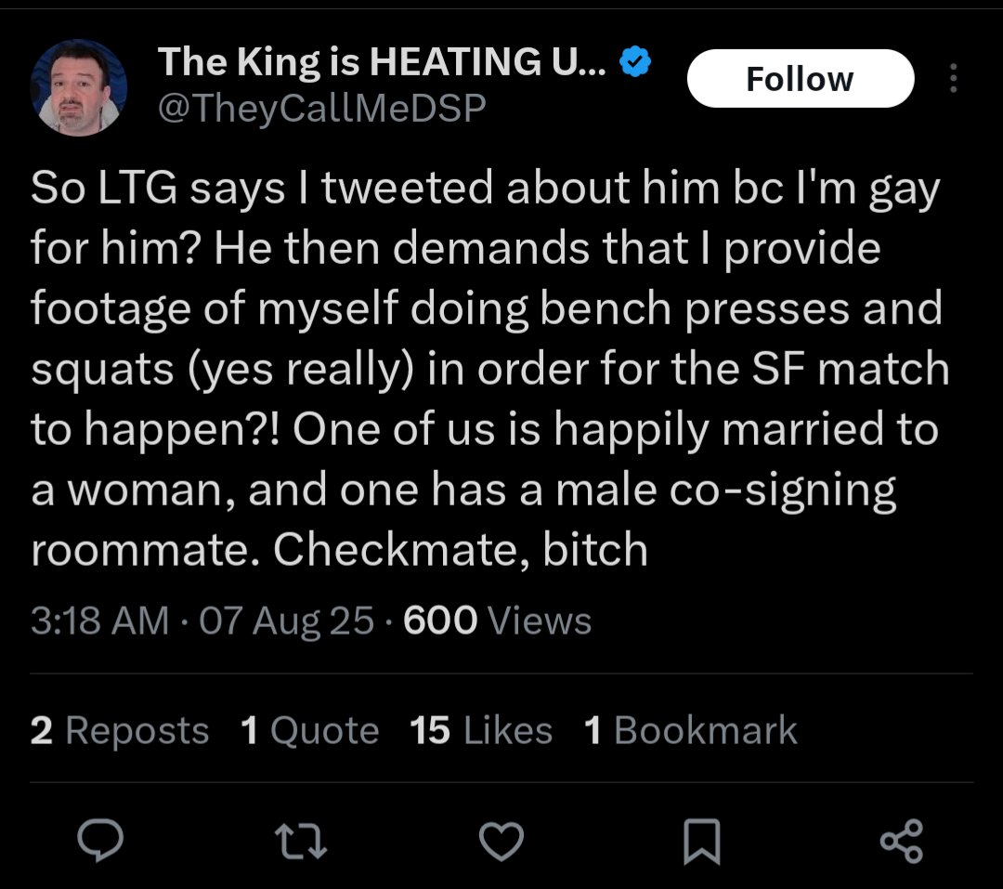Show the 15 Likes list

[480, 730]
